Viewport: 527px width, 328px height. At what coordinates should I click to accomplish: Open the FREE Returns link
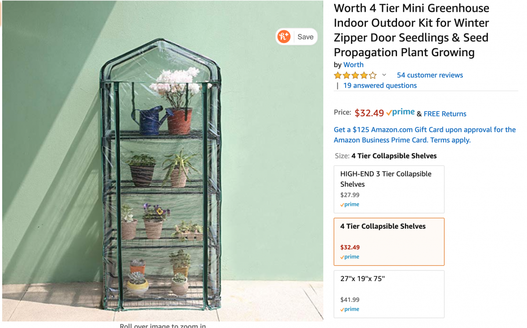pyautogui.click(x=445, y=114)
